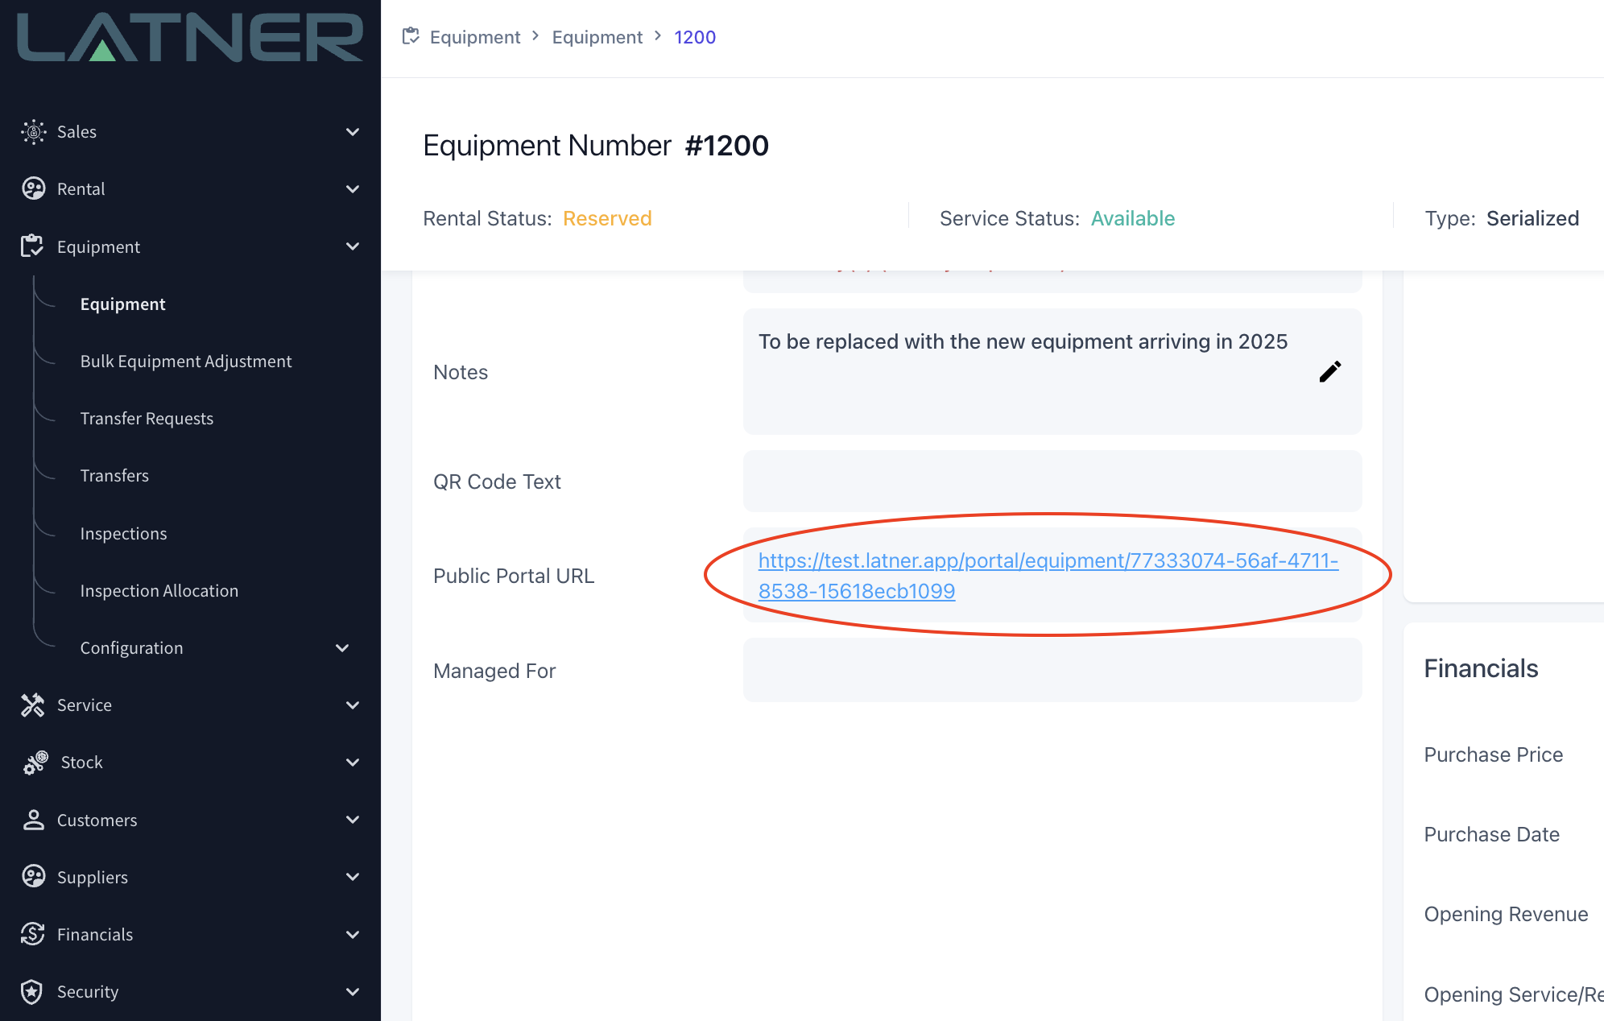Image resolution: width=1604 pixels, height=1021 pixels.
Task: Click the QR Code Text field
Action: [x=1052, y=482]
